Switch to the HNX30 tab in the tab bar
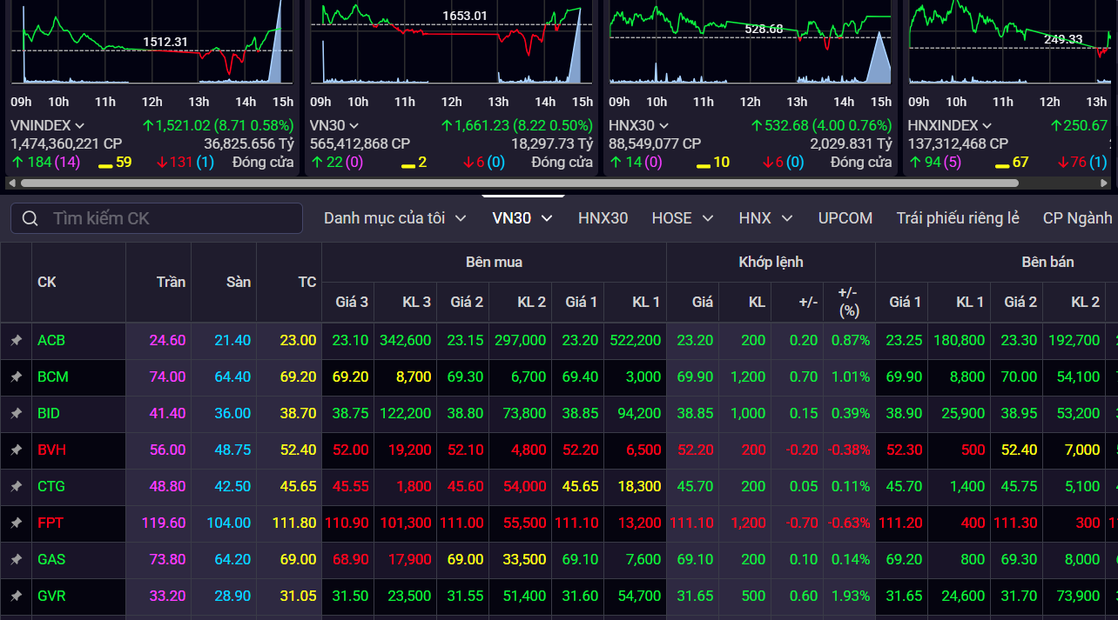 coord(603,218)
